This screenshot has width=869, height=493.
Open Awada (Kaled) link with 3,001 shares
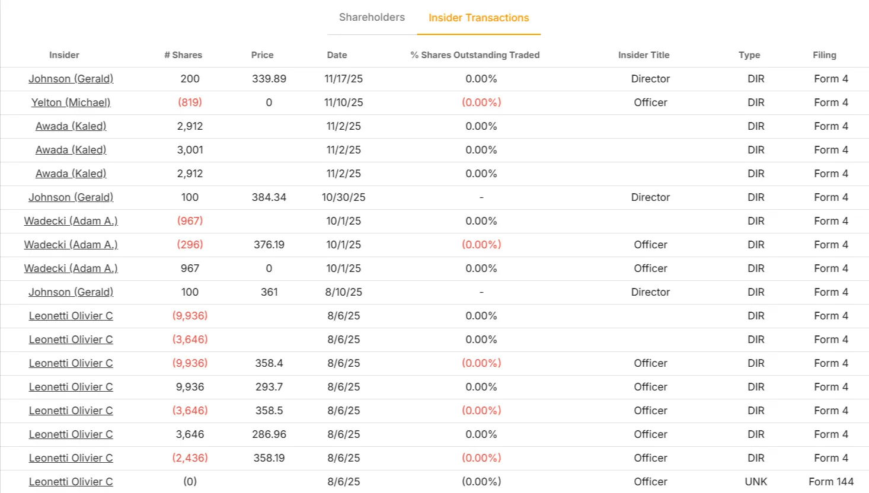[71, 150]
